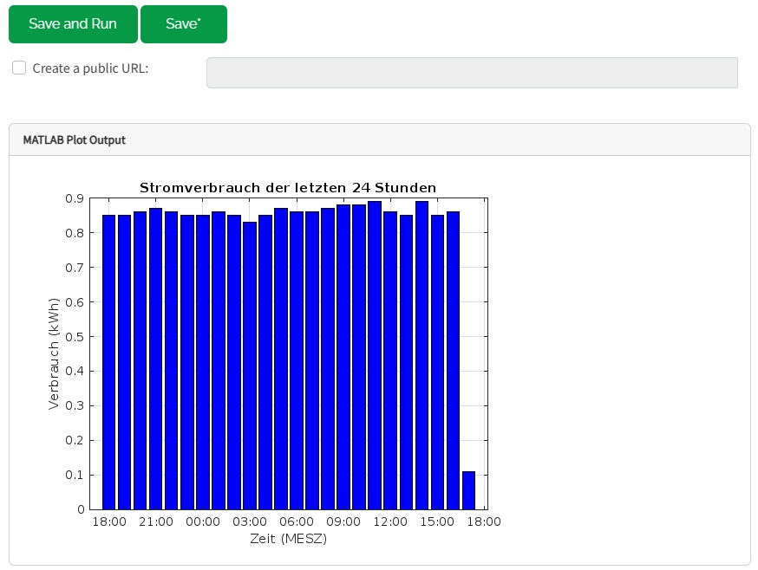The height and width of the screenshot is (570, 758).
Task: Click the blue bar above the 21:00 tick
Action: coord(156,364)
